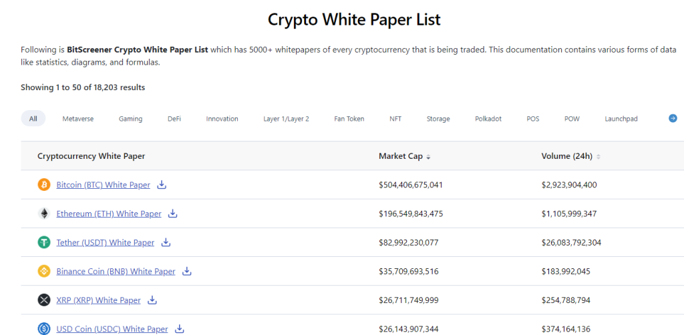Screen dimensions: 684x335
Task: Filter by the Gaming category
Action: point(130,119)
